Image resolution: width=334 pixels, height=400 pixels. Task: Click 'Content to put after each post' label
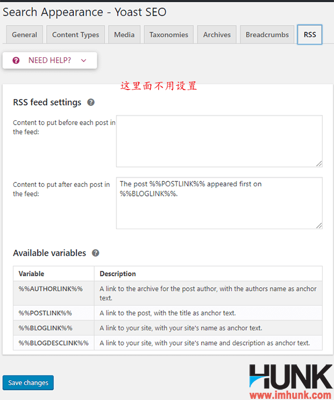coord(61,189)
